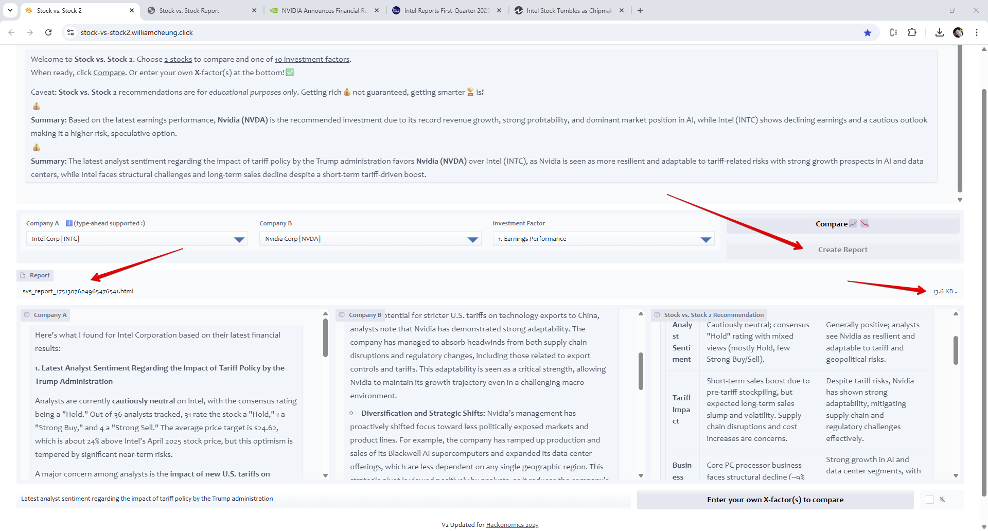Click the Company B chat bubble icon

(x=342, y=315)
